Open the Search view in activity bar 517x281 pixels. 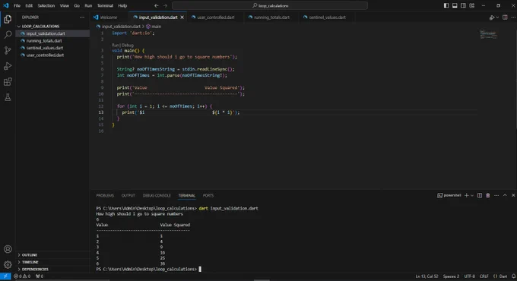[8, 35]
